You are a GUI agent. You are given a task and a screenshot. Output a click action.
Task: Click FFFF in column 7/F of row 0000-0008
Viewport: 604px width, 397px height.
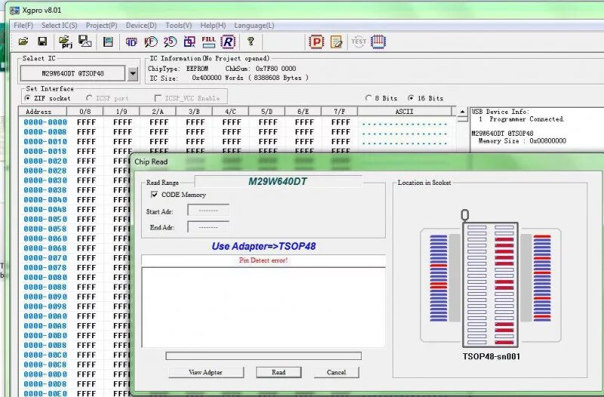pyautogui.click(x=341, y=131)
